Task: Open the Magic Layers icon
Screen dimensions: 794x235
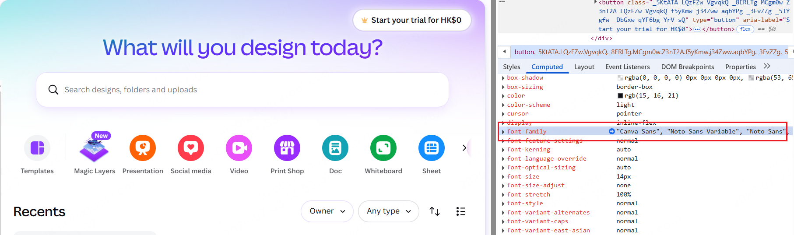Action: pos(95,148)
